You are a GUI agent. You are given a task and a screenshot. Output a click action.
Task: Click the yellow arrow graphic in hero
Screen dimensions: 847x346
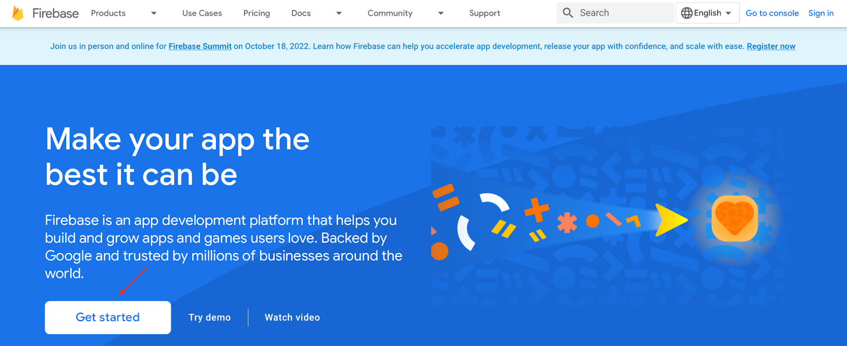point(670,220)
